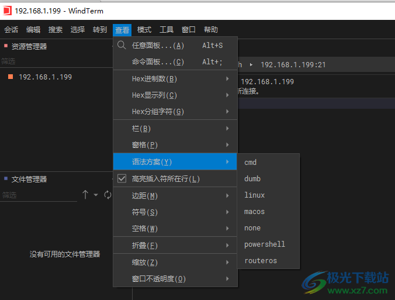Click the 资源管理器 filter input field

pos(57,61)
